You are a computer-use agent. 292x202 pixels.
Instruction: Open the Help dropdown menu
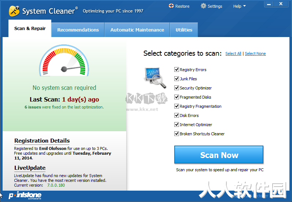(240, 6)
